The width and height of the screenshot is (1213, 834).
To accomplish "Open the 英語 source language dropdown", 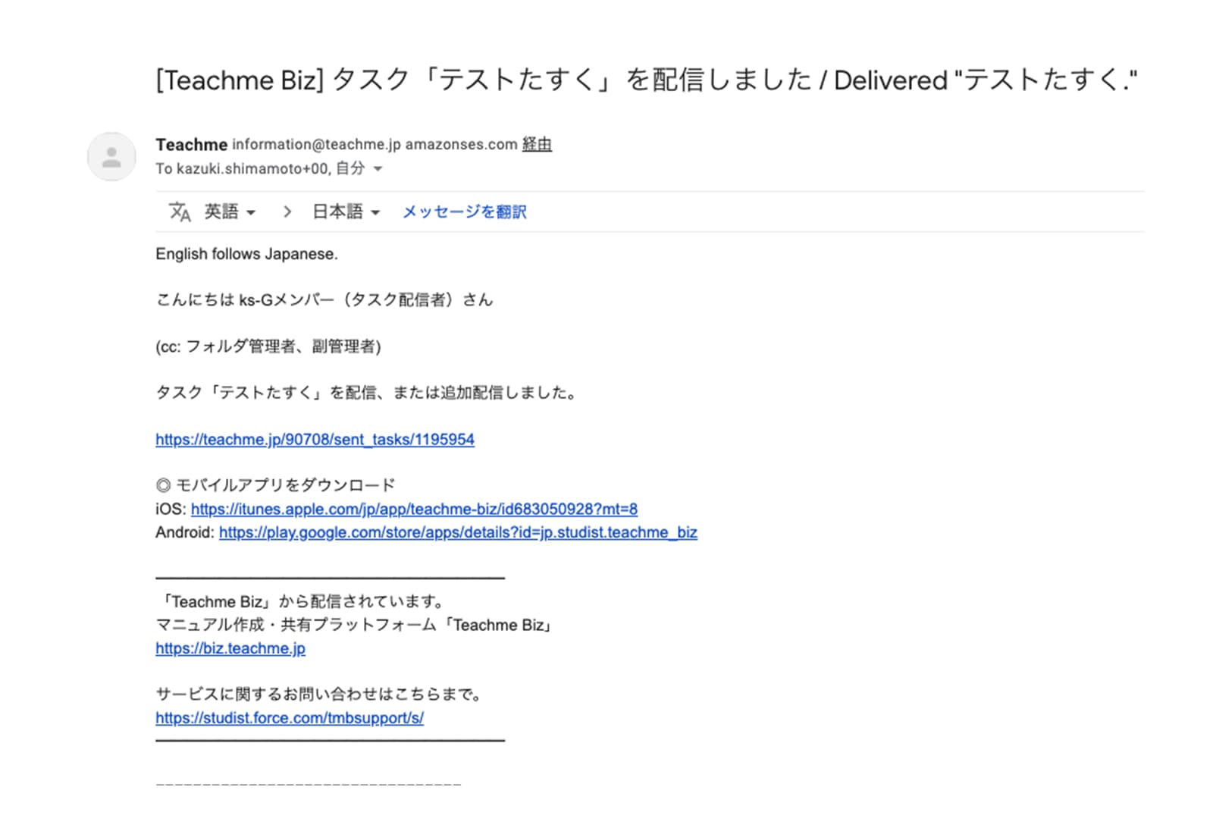I will (x=230, y=212).
